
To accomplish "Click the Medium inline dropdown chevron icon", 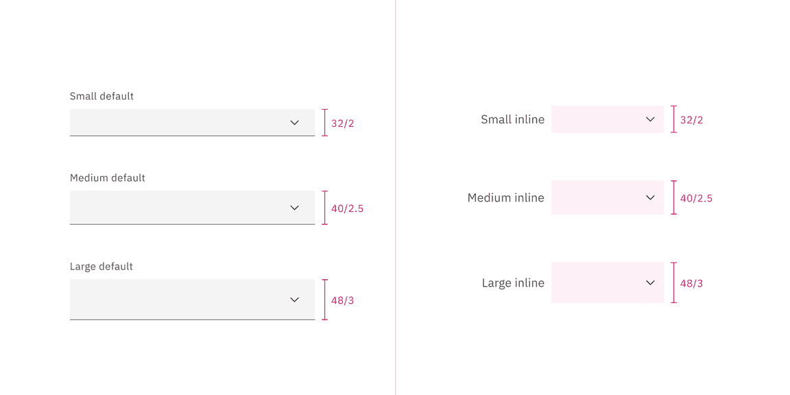I will tap(650, 197).
